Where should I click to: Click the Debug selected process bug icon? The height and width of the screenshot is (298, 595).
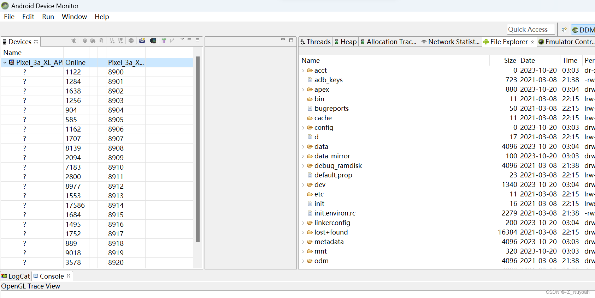coord(73,41)
